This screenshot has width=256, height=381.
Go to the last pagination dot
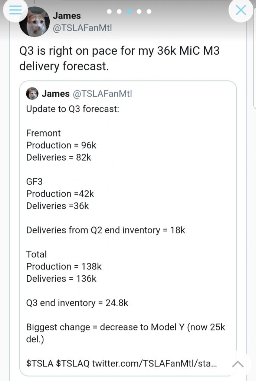coord(149,12)
